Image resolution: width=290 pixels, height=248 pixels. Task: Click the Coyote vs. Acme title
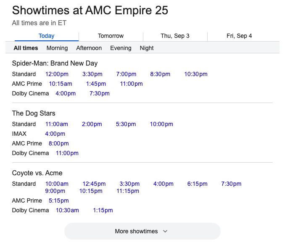coord(37,173)
